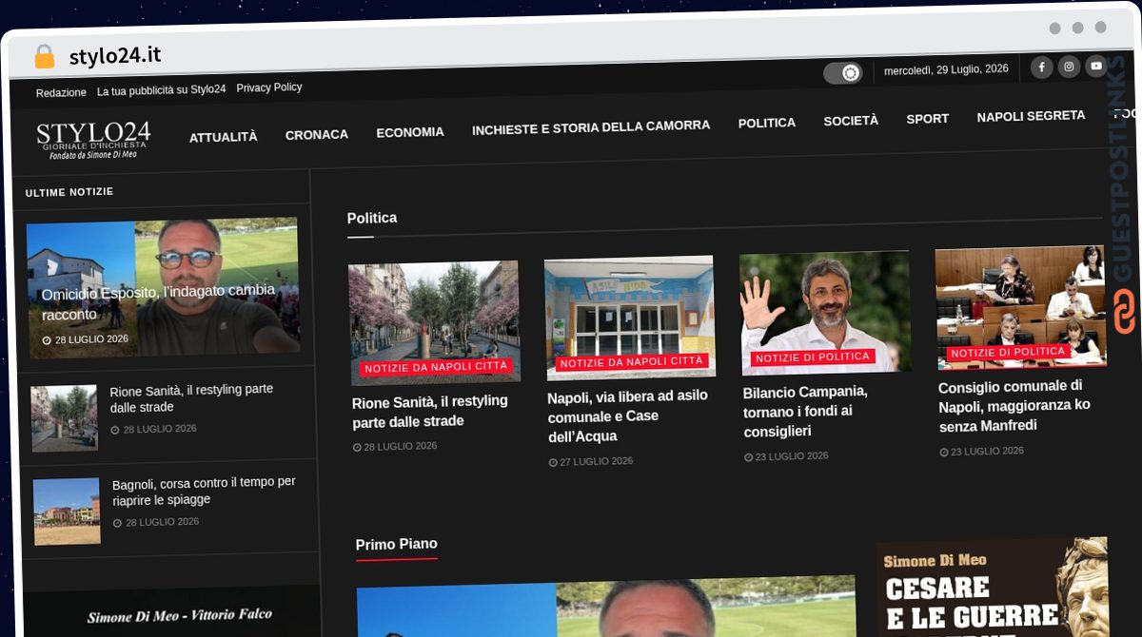The width and height of the screenshot is (1142, 637).
Task: Follow the Redazione link
Action: pos(61,93)
